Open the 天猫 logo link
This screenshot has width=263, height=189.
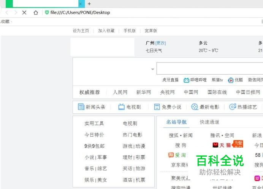click(222, 145)
